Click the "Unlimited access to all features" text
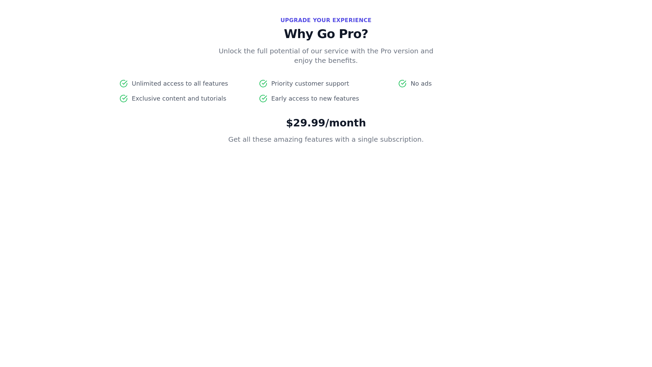The width and height of the screenshot is (652, 367). pos(180,84)
